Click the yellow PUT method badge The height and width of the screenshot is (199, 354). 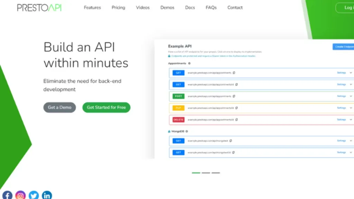[x=178, y=108]
